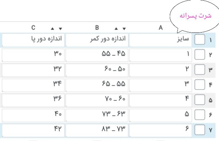
Task: Select the leg size cell '۳۶'
Action: pos(33,100)
